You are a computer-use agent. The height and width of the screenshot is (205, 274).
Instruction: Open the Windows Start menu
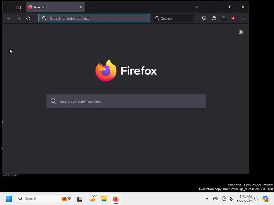point(9,199)
